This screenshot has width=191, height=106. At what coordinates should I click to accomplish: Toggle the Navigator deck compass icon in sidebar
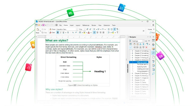153,53
